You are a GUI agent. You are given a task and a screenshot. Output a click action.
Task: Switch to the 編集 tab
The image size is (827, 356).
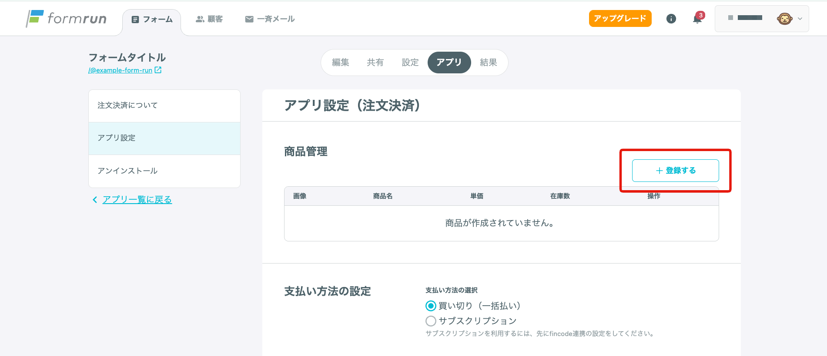coord(340,63)
